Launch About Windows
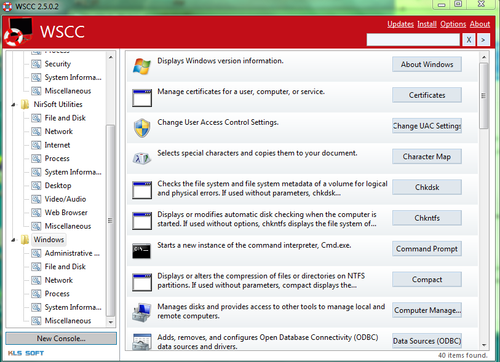The height and width of the screenshot is (362, 500). 427,65
